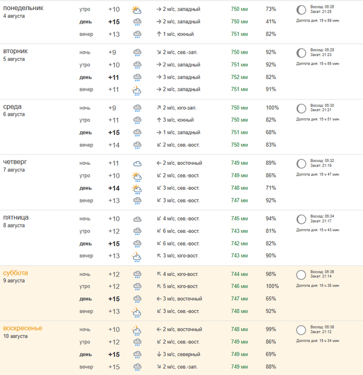Viewport: 363px width, 375px height.
Task: Select the среда day heading
Action: 12,106
